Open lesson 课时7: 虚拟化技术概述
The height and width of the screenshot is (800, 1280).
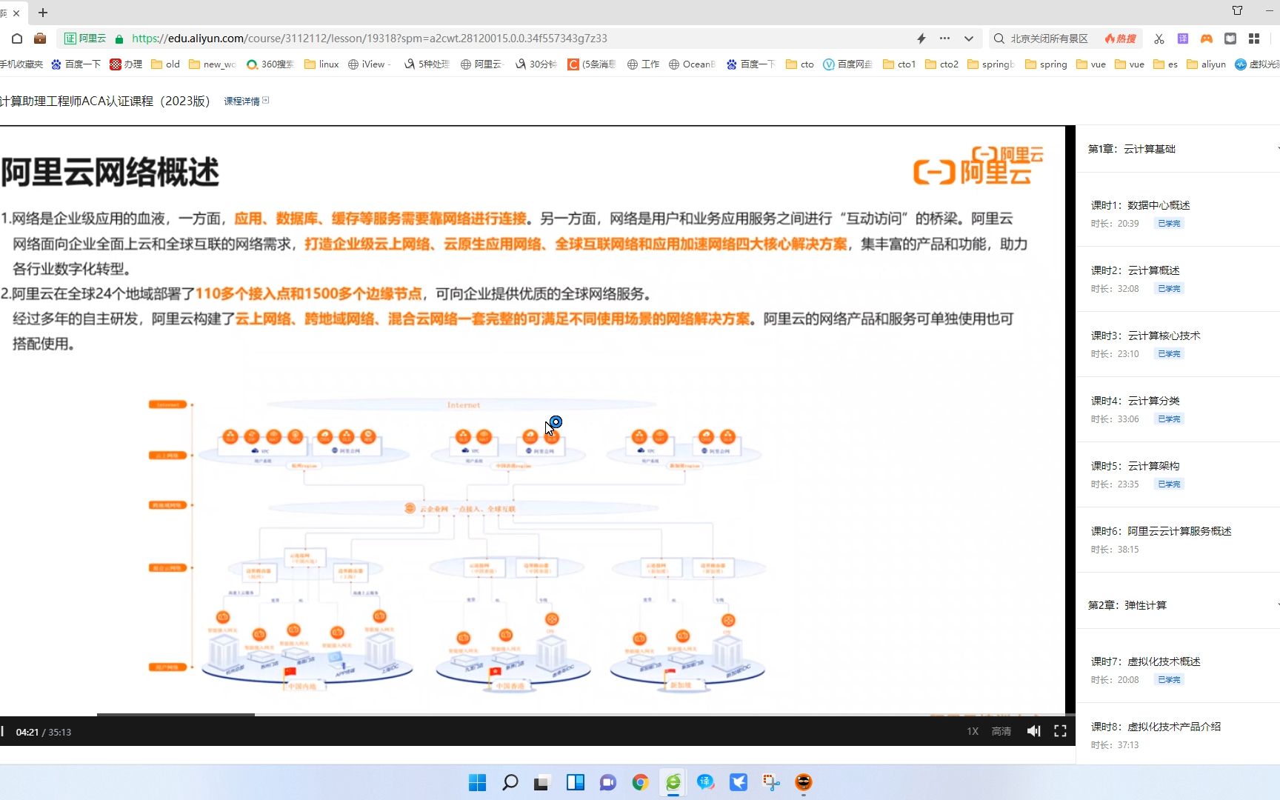[1178, 670]
